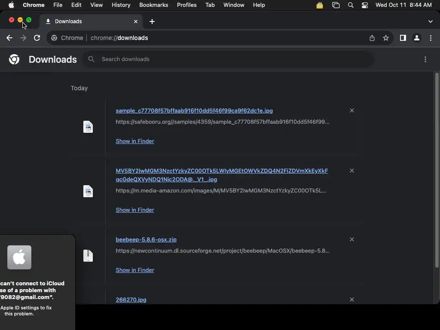Click the m.media-amazon.com source URL text

pos(221,190)
